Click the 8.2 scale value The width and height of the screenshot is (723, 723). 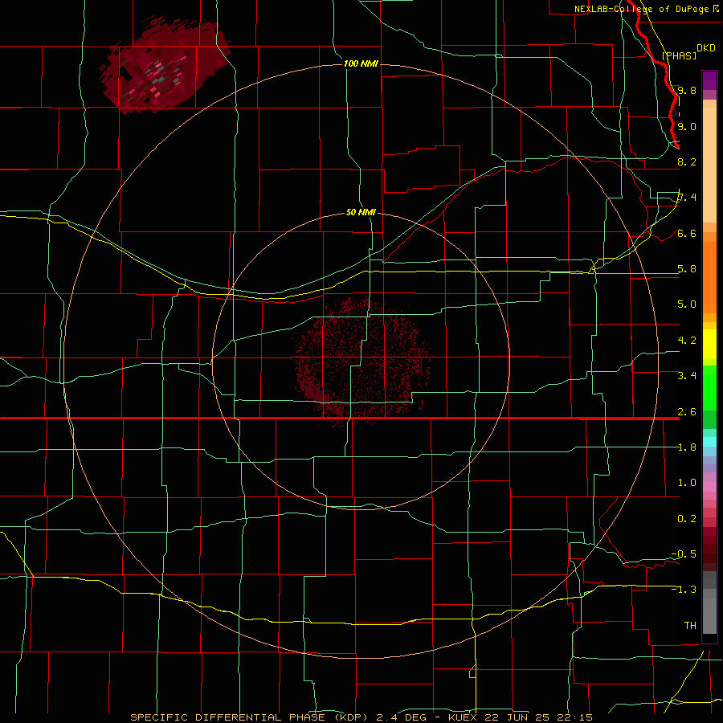pyautogui.click(x=687, y=161)
